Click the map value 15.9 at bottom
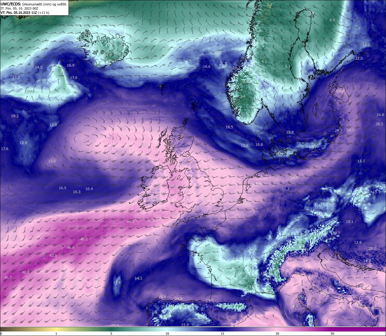Screen dimensions: 386x336 click(185, 325)
